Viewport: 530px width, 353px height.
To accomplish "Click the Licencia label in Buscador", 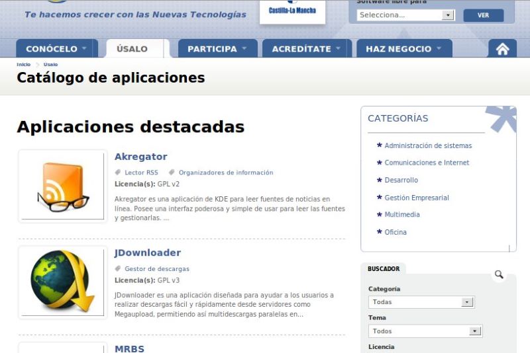I will click(x=382, y=347).
